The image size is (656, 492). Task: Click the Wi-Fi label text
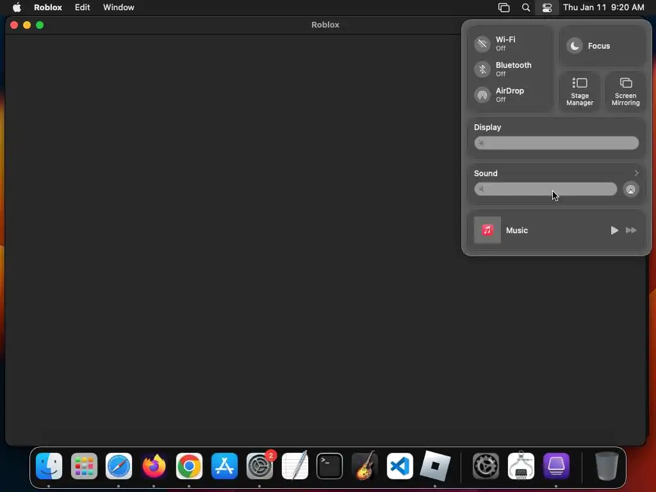click(x=505, y=39)
